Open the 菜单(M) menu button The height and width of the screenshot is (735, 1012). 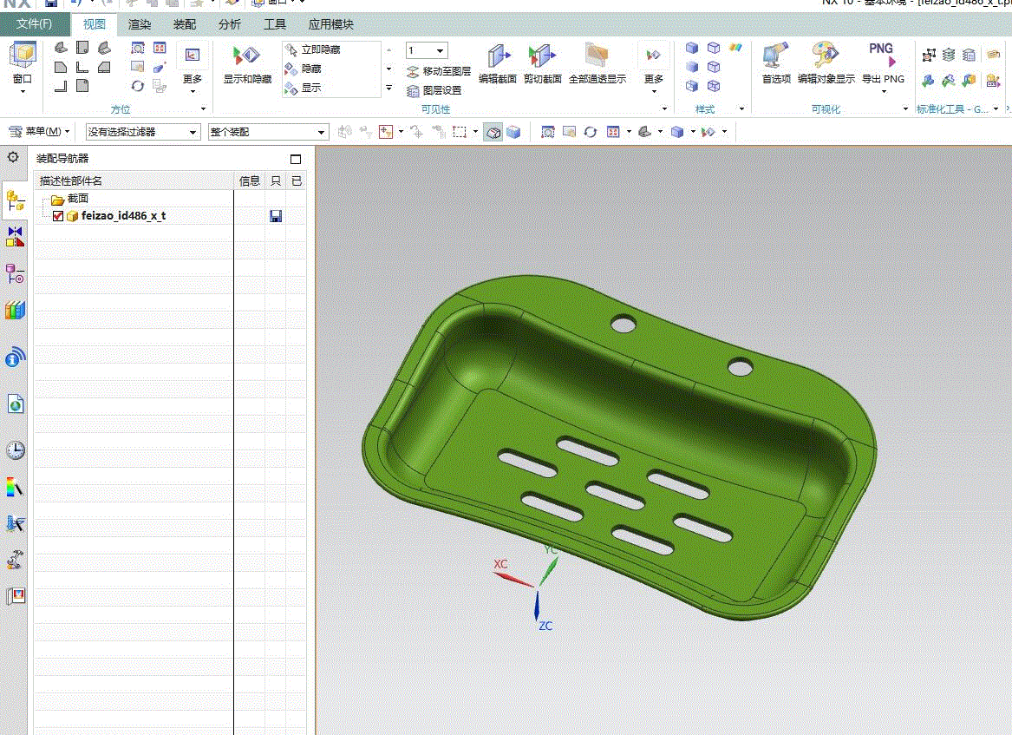pyautogui.click(x=38, y=132)
